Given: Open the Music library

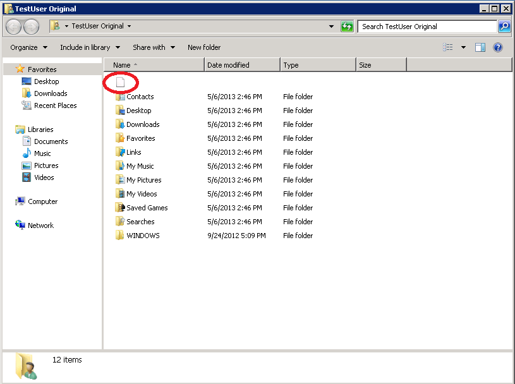Looking at the screenshot, I should tap(42, 153).
